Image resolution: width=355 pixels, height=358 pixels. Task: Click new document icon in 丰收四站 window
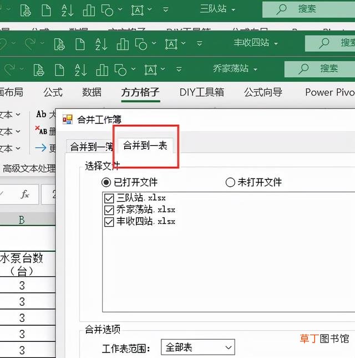click(x=80, y=44)
